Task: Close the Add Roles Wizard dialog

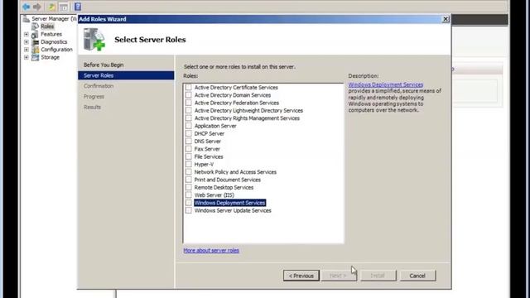Action: (446, 19)
